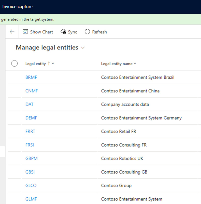Open the CNMF legal entity link
Viewport: 201px width, 204px height.
pyautogui.click(x=32, y=91)
